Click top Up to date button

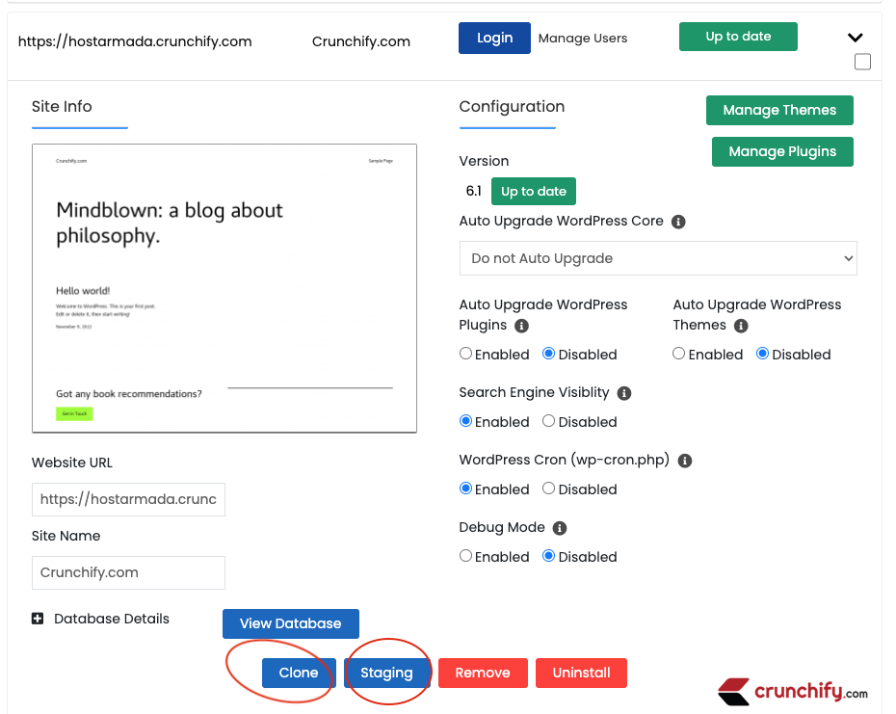[x=738, y=37]
